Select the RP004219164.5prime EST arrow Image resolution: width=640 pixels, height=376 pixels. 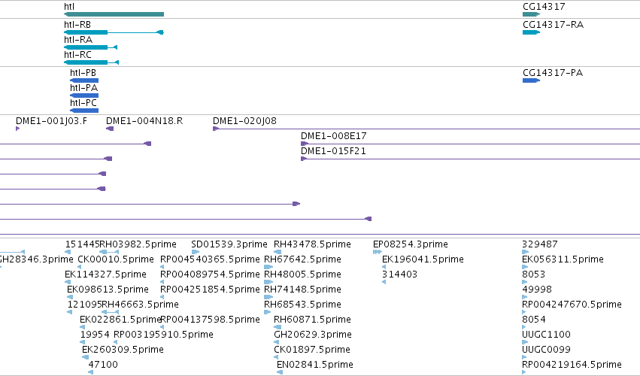(524, 372)
